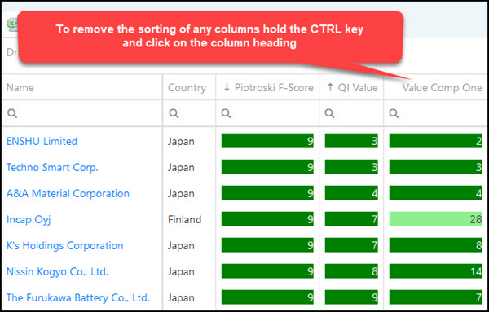The image size is (489, 312).
Task: Click the search icon under Name
Action: 12,113
